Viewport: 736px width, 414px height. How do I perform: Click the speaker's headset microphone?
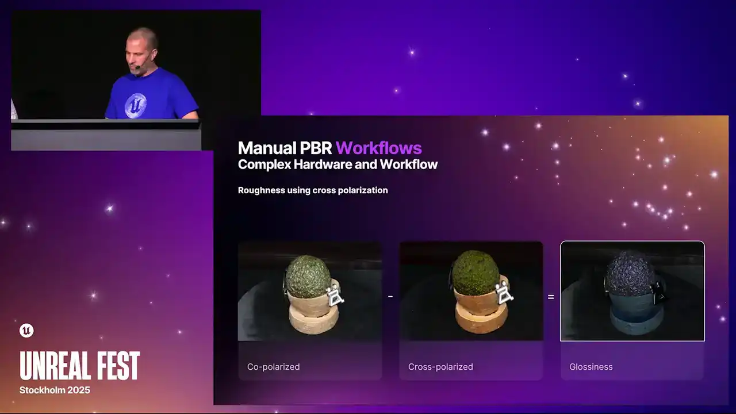point(137,68)
